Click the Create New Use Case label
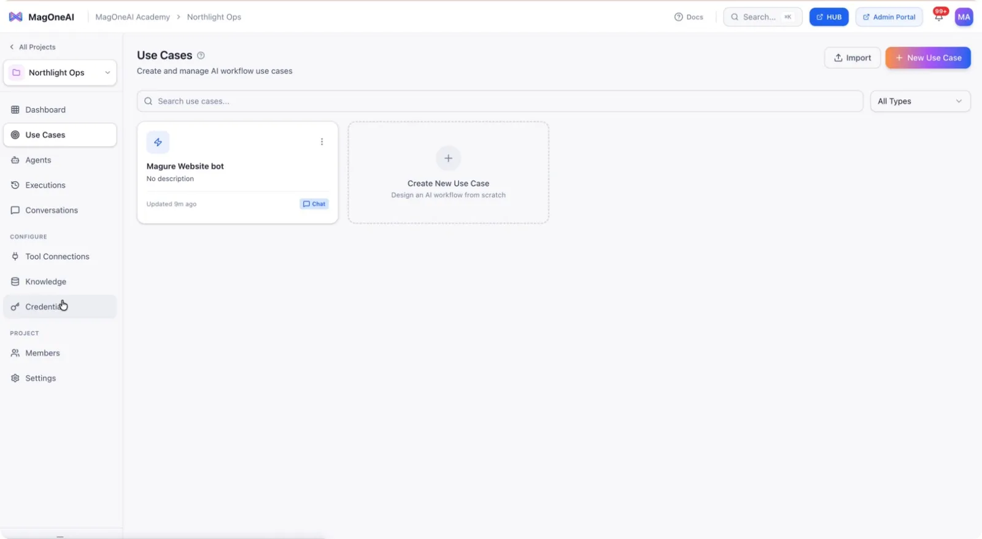 click(x=448, y=184)
